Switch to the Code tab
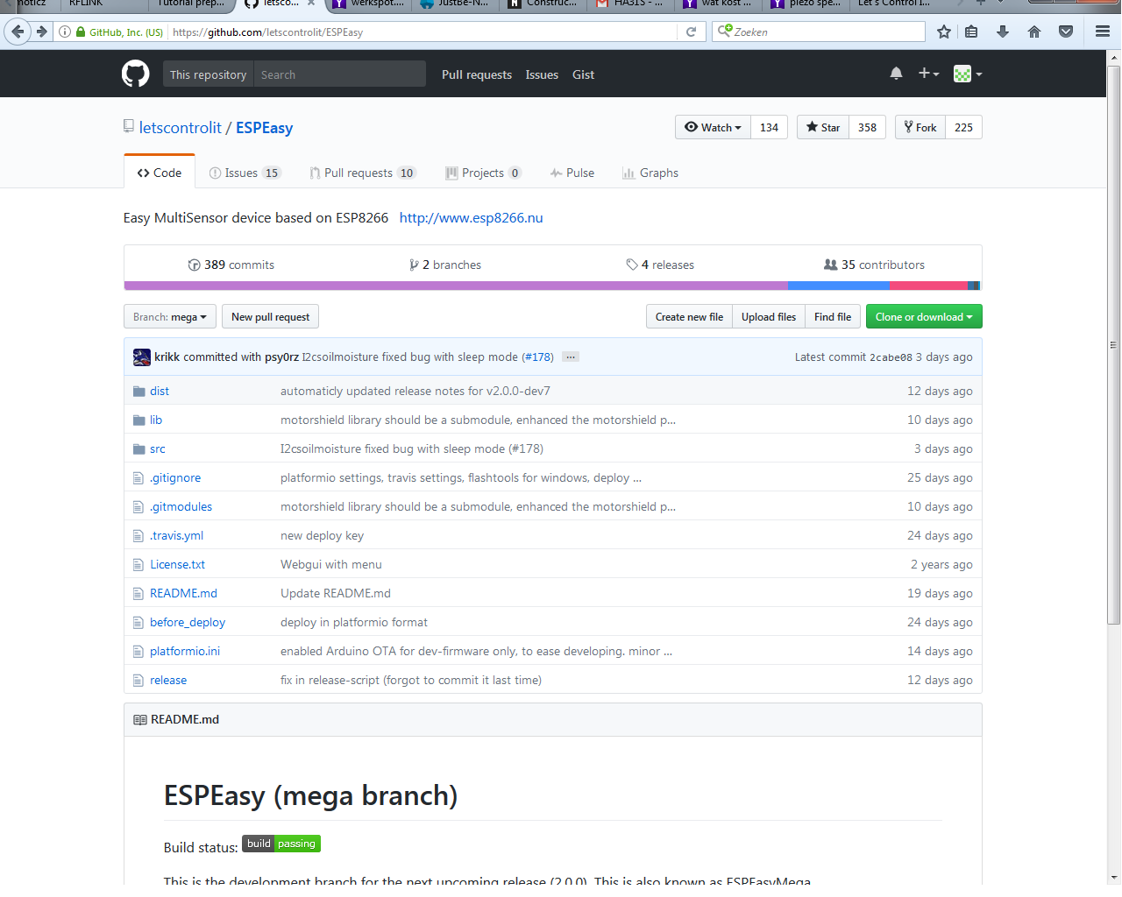This screenshot has width=1122, height=897. [x=160, y=173]
